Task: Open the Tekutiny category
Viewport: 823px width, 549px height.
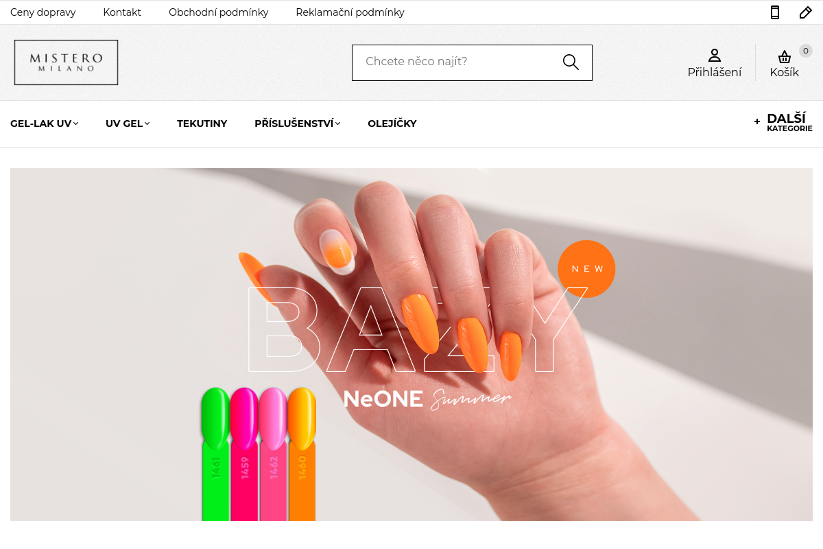Action: coord(202,124)
